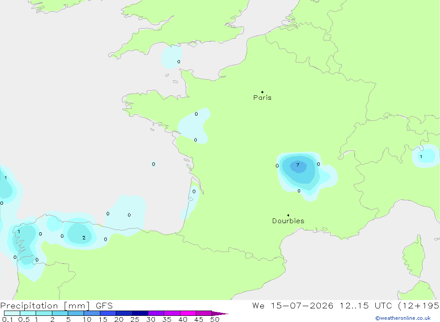Select the weatheronline.co.uk copyright link
Image resolution: width=440 pixels, height=322 pixels.
pyautogui.click(x=403, y=318)
